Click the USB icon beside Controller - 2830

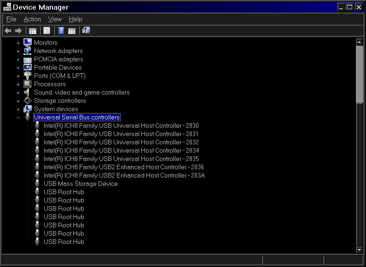coord(37,125)
